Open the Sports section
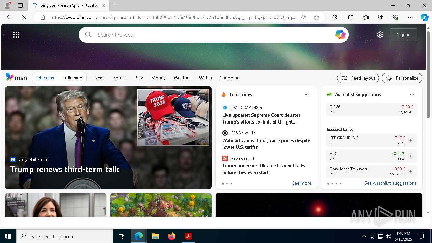The width and height of the screenshot is (432, 243). pos(120,78)
